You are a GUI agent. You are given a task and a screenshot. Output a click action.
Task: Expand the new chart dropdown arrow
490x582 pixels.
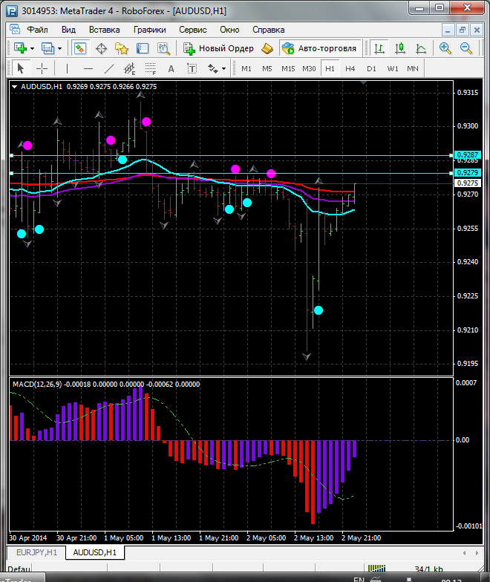click(32, 48)
